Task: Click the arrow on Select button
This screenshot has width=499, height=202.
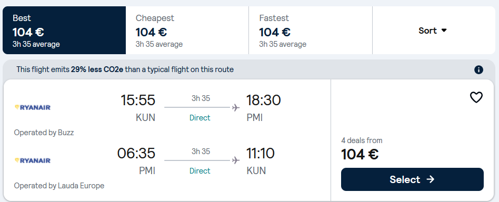Action: [x=430, y=179]
